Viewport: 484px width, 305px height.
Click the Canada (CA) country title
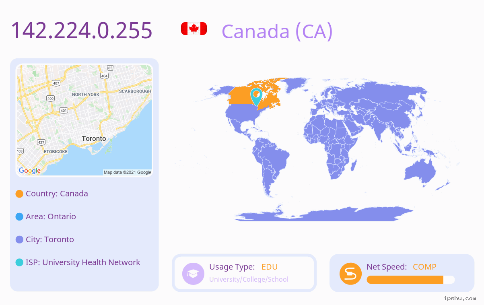(x=277, y=31)
